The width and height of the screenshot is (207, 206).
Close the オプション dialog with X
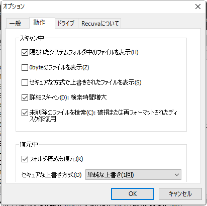click(198, 7)
